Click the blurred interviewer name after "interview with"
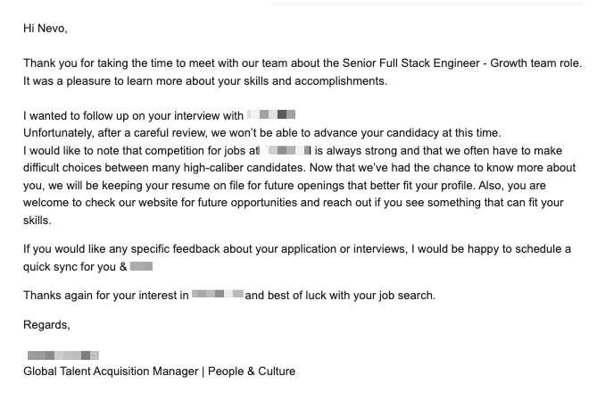 tap(271, 114)
